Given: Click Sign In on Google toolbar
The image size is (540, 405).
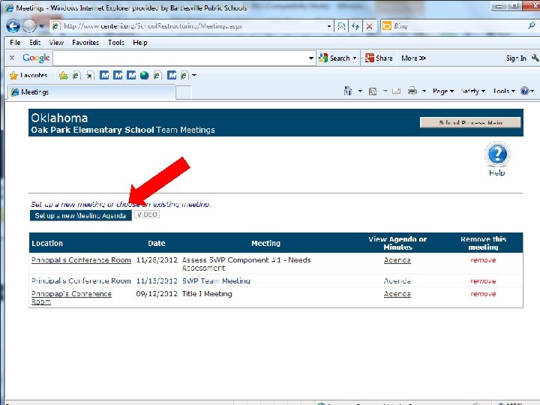Looking at the screenshot, I should (516, 58).
